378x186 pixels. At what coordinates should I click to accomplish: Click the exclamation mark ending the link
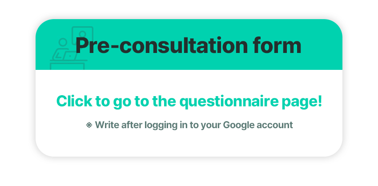click(320, 101)
